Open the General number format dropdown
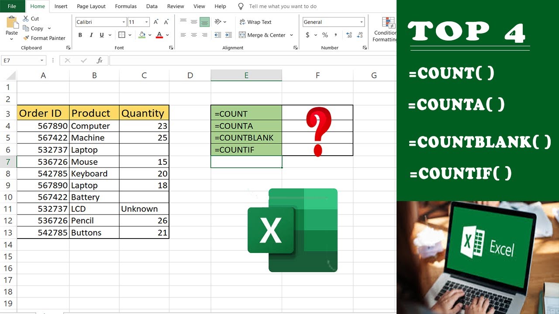The height and width of the screenshot is (314, 559). pos(362,22)
